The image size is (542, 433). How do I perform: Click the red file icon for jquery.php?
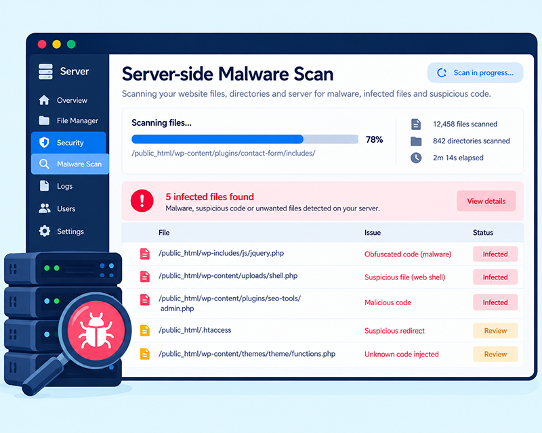point(145,254)
